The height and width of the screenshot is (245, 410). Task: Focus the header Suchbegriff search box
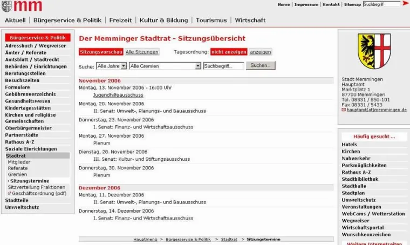381,4
